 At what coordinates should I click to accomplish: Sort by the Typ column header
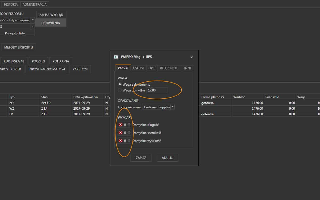(x=24, y=97)
